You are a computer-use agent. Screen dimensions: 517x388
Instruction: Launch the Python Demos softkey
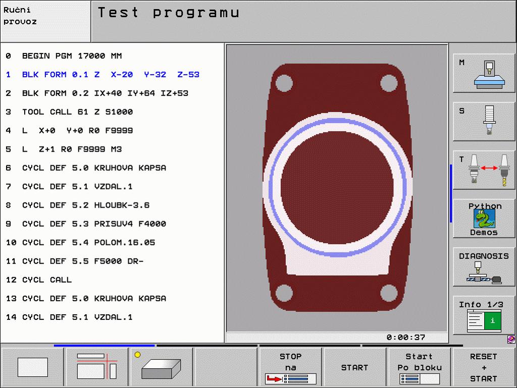pyautogui.click(x=484, y=218)
